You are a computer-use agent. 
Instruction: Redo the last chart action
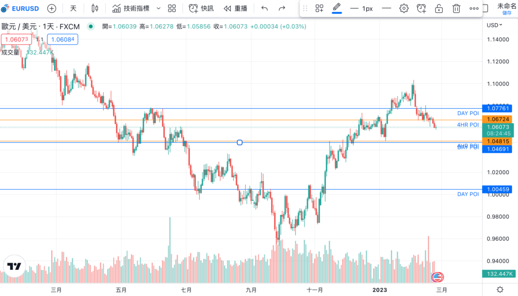coord(282,9)
